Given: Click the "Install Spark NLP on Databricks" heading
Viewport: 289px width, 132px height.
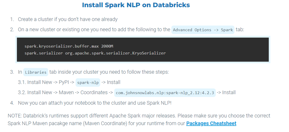Looking at the screenshot, I should [136, 5].
